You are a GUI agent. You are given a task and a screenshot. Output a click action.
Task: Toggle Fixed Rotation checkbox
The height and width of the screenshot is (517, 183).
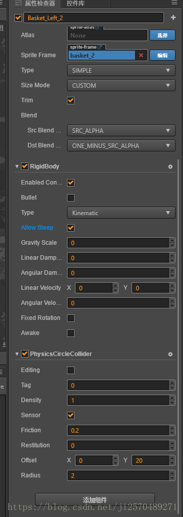pyautogui.click(x=70, y=318)
